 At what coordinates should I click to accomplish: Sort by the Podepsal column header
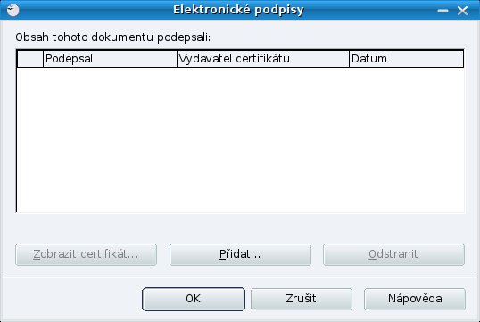pos(111,59)
